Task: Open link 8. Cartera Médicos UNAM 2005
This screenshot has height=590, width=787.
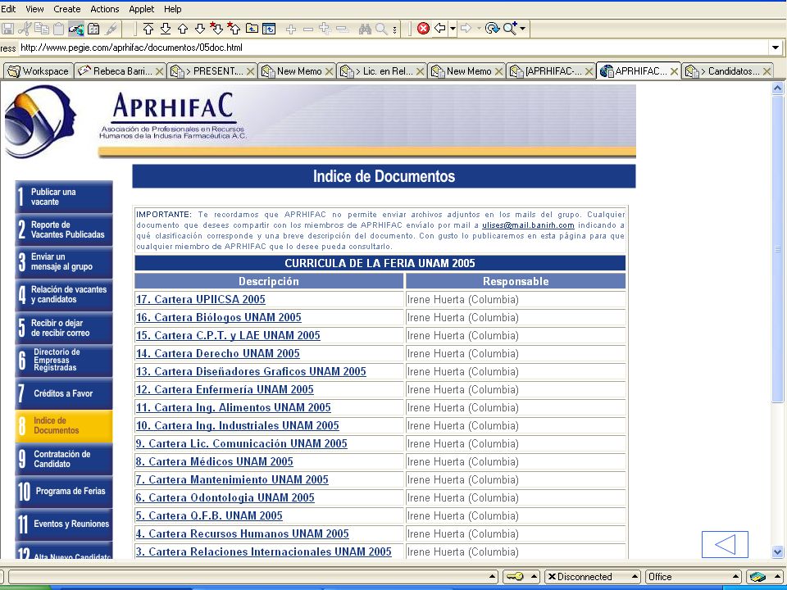Action: click(x=214, y=462)
